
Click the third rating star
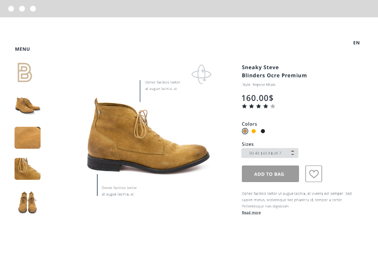(258, 106)
